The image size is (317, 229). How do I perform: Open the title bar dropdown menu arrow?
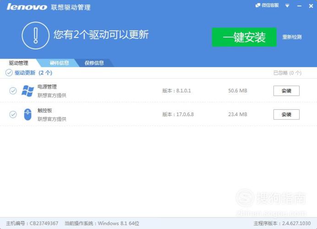[287, 5]
